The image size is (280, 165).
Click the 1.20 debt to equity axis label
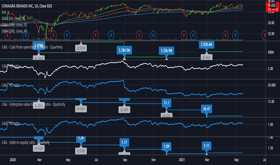tap(270, 148)
